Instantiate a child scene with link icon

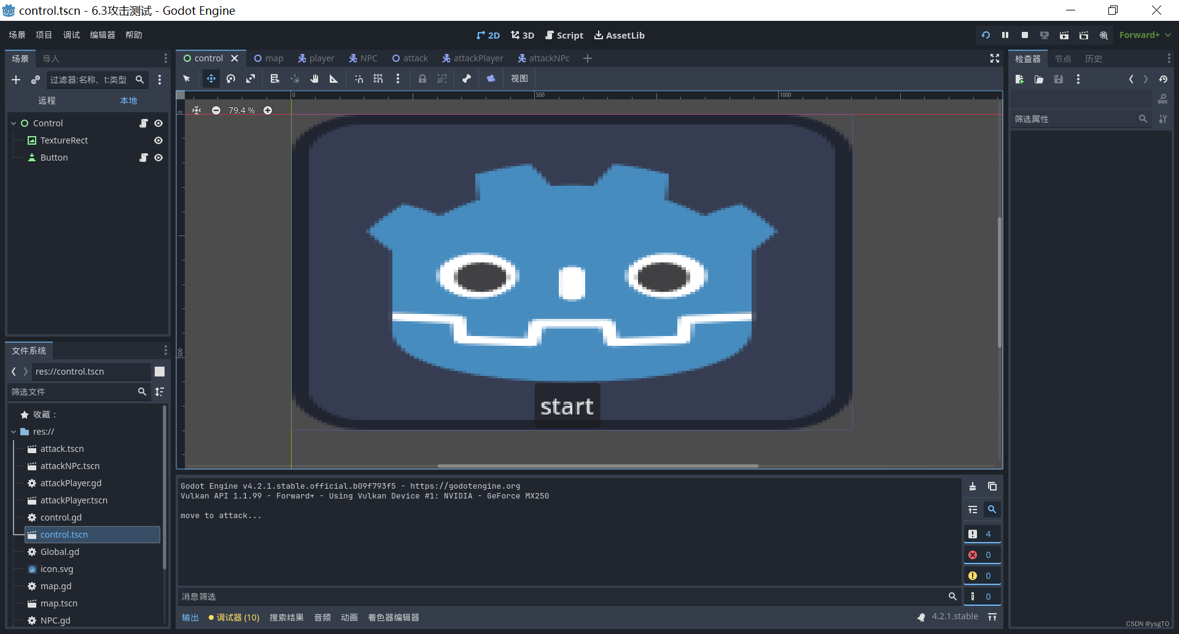(x=36, y=80)
